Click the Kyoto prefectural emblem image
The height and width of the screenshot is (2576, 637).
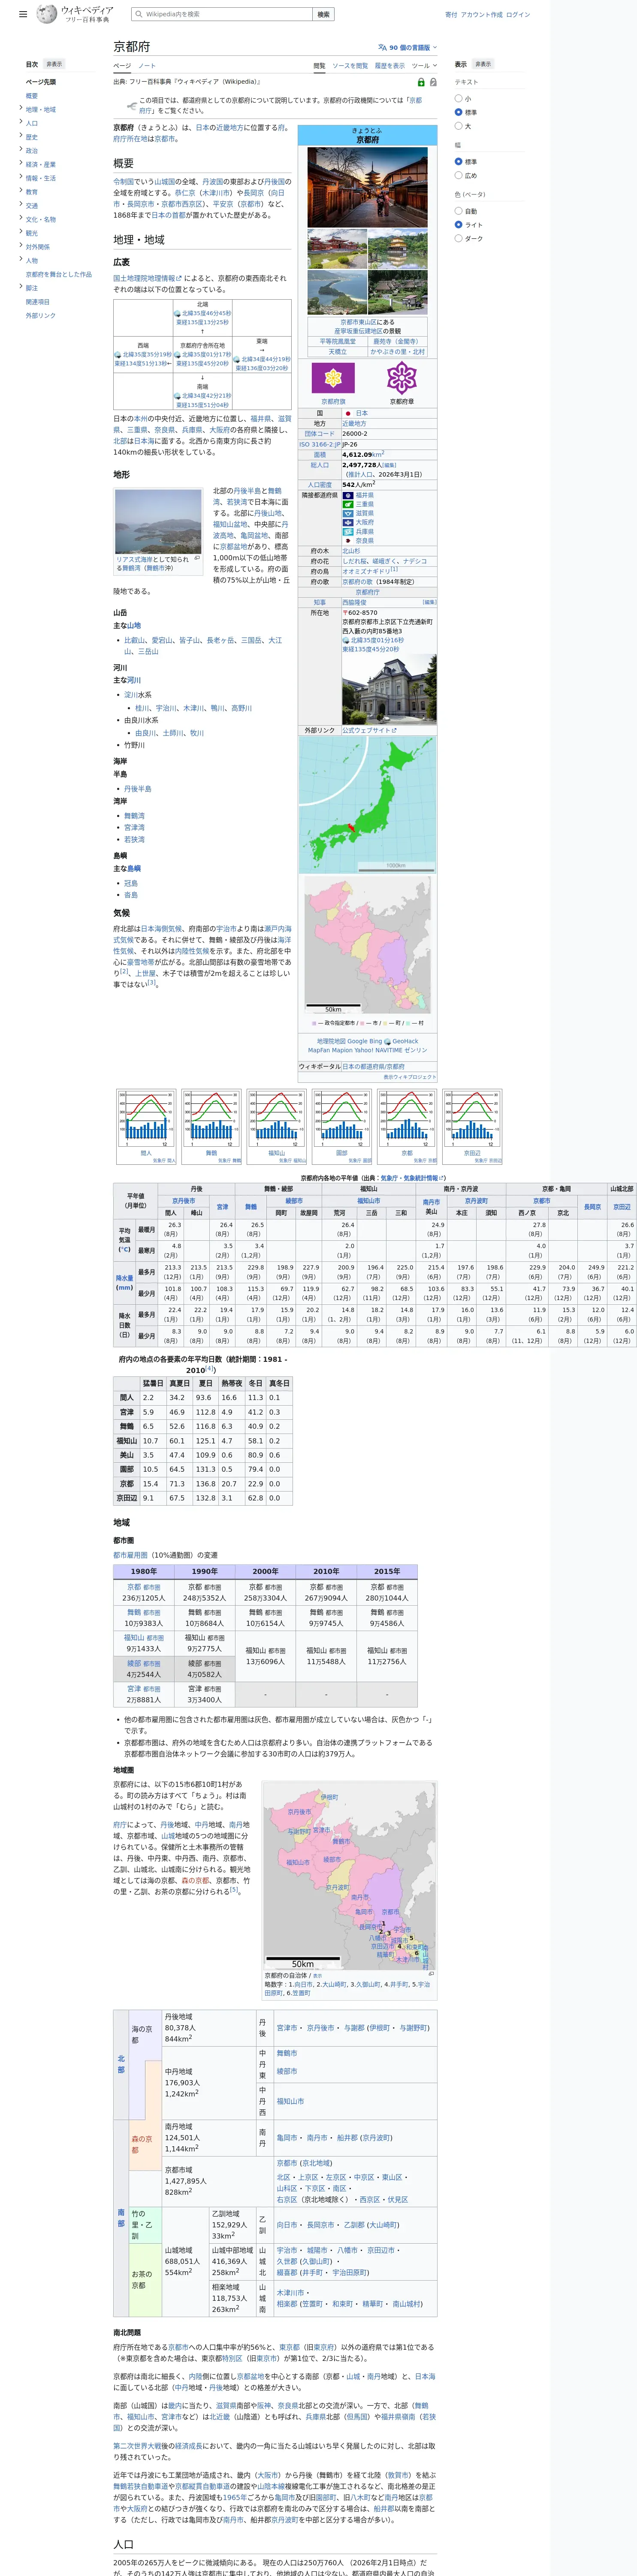[x=402, y=378]
